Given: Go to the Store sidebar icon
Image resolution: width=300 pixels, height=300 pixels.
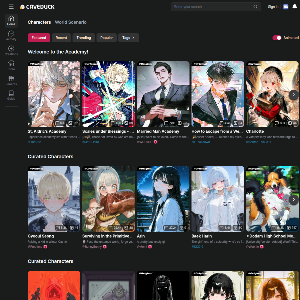Looking at the screenshot, I should pyautogui.click(x=11, y=65).
